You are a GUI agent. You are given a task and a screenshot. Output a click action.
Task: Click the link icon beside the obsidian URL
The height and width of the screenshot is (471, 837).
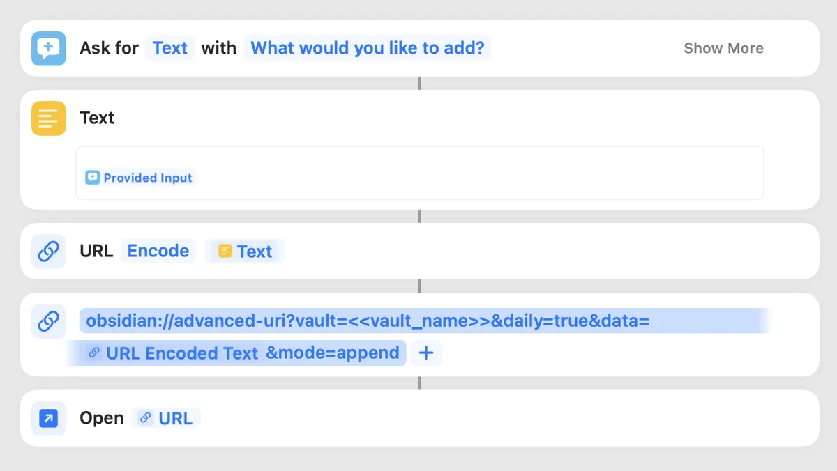coord(48,321)
